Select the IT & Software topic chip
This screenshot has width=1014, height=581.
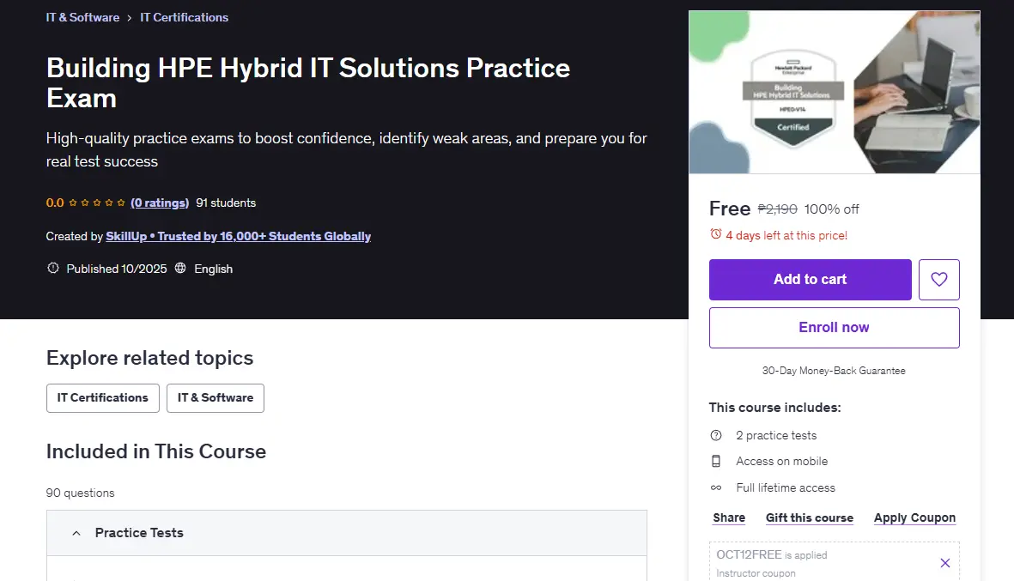[x=216, y=398]
